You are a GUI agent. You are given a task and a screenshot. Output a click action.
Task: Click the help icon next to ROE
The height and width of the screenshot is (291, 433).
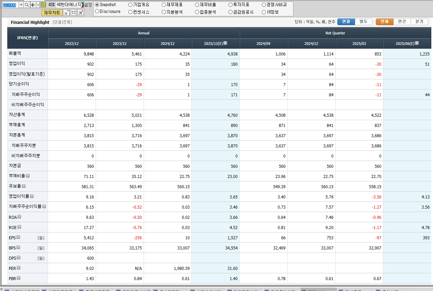click(x=19, y=227)
